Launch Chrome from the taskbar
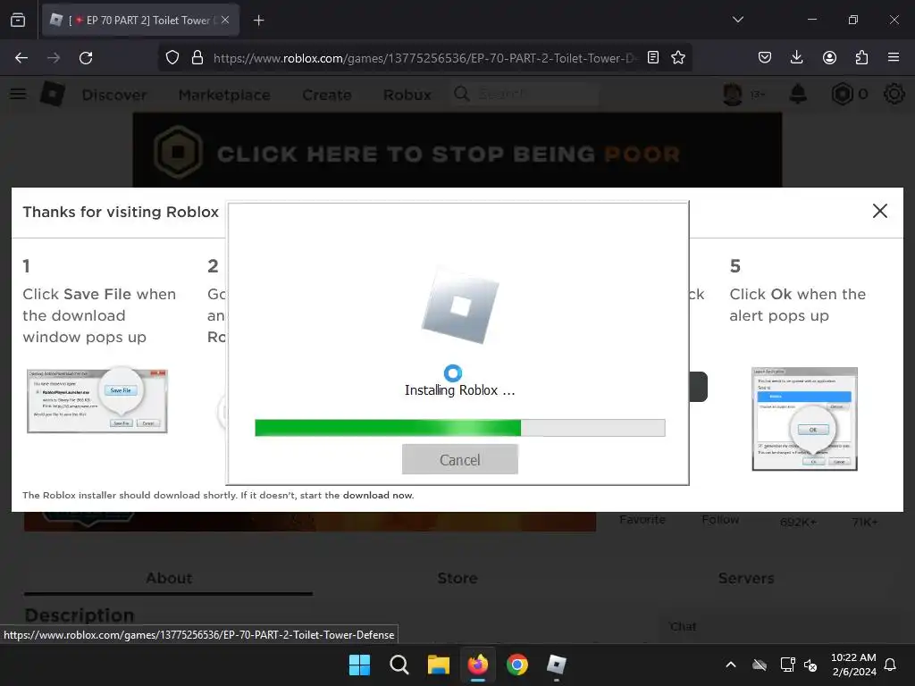The height and width of the screenshot is (686, 915). tap(517, 665)
